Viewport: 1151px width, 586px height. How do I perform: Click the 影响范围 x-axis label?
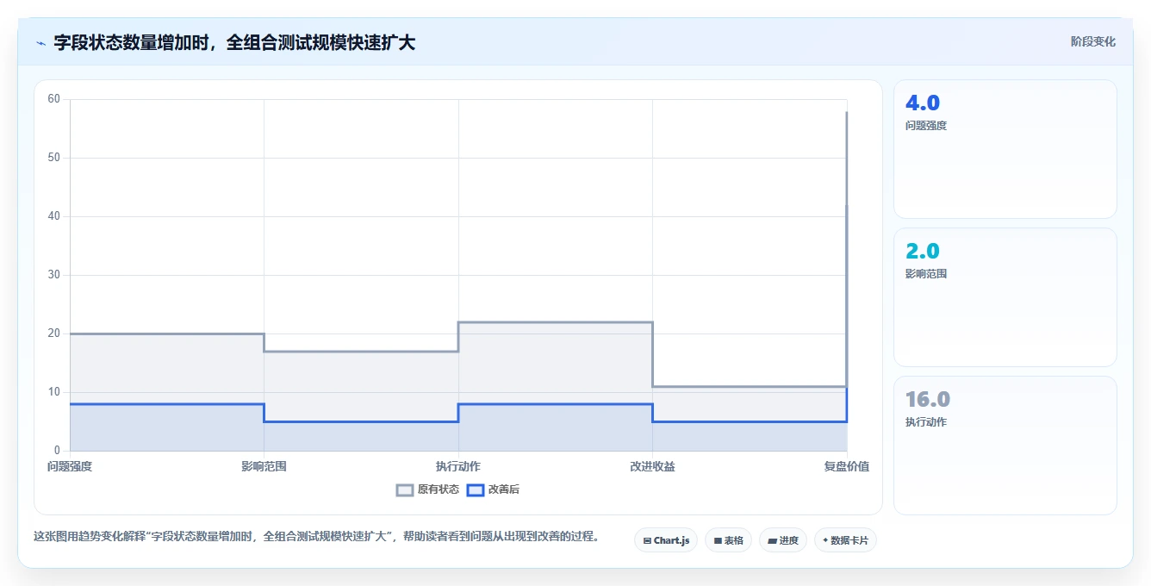pos(264,466)
